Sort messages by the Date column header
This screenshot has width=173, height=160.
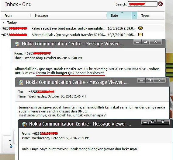point(119,16)
